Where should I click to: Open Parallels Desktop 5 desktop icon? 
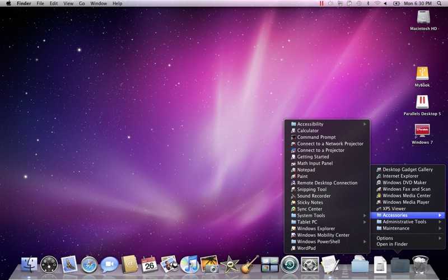[x=422, y=105]
